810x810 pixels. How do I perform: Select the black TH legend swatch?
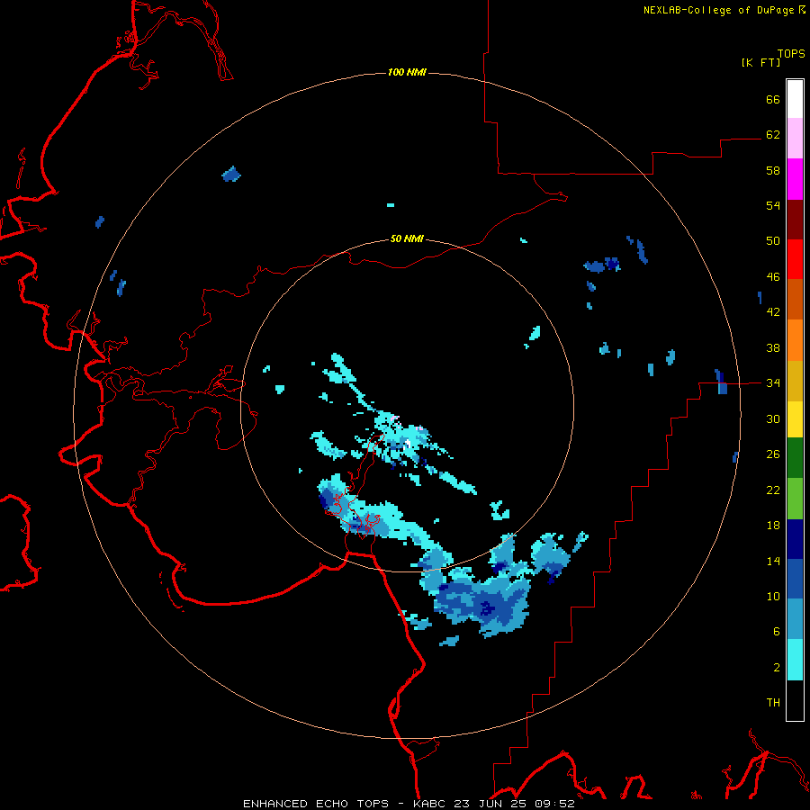[x=795, y=700]
